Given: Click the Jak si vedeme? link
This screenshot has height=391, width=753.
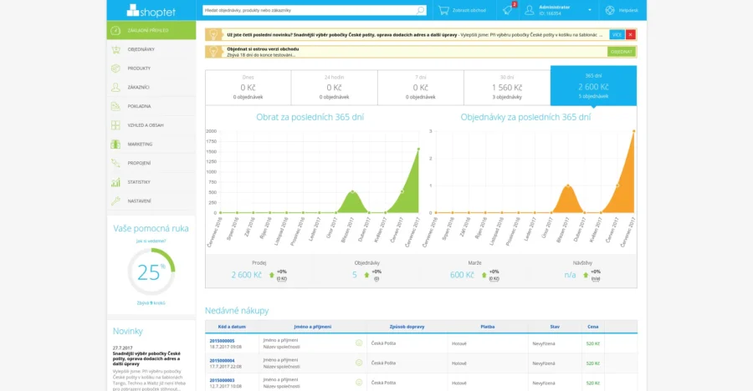Looking at the screenshot, I should point(151,241).
